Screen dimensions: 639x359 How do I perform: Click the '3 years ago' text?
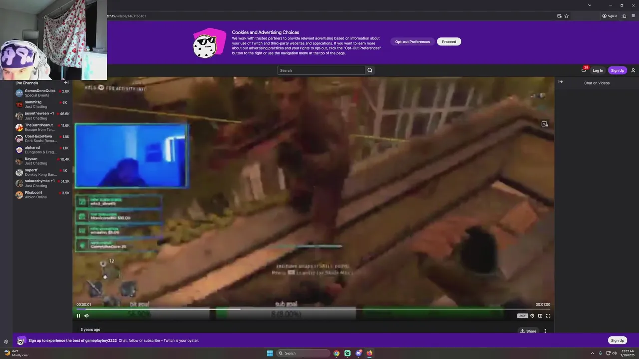click(x=90, y=329)
